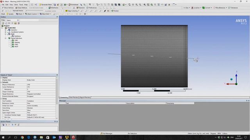This screenshot has width=250, height=140.
Task: Select the Project tree item
Action: [x=7, y=26]
